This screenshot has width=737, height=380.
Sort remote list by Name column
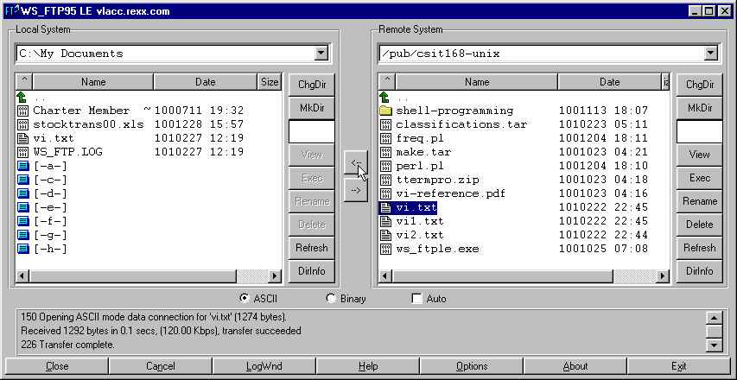tap(477, 82)
